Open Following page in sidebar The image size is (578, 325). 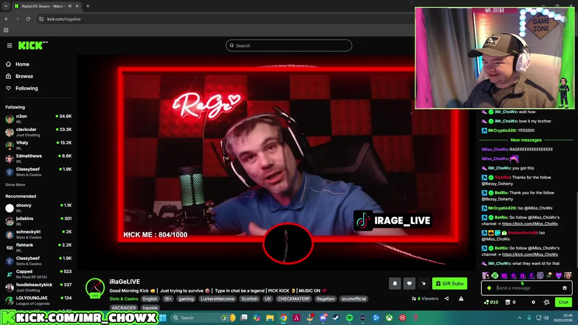[x=27, y=88]
